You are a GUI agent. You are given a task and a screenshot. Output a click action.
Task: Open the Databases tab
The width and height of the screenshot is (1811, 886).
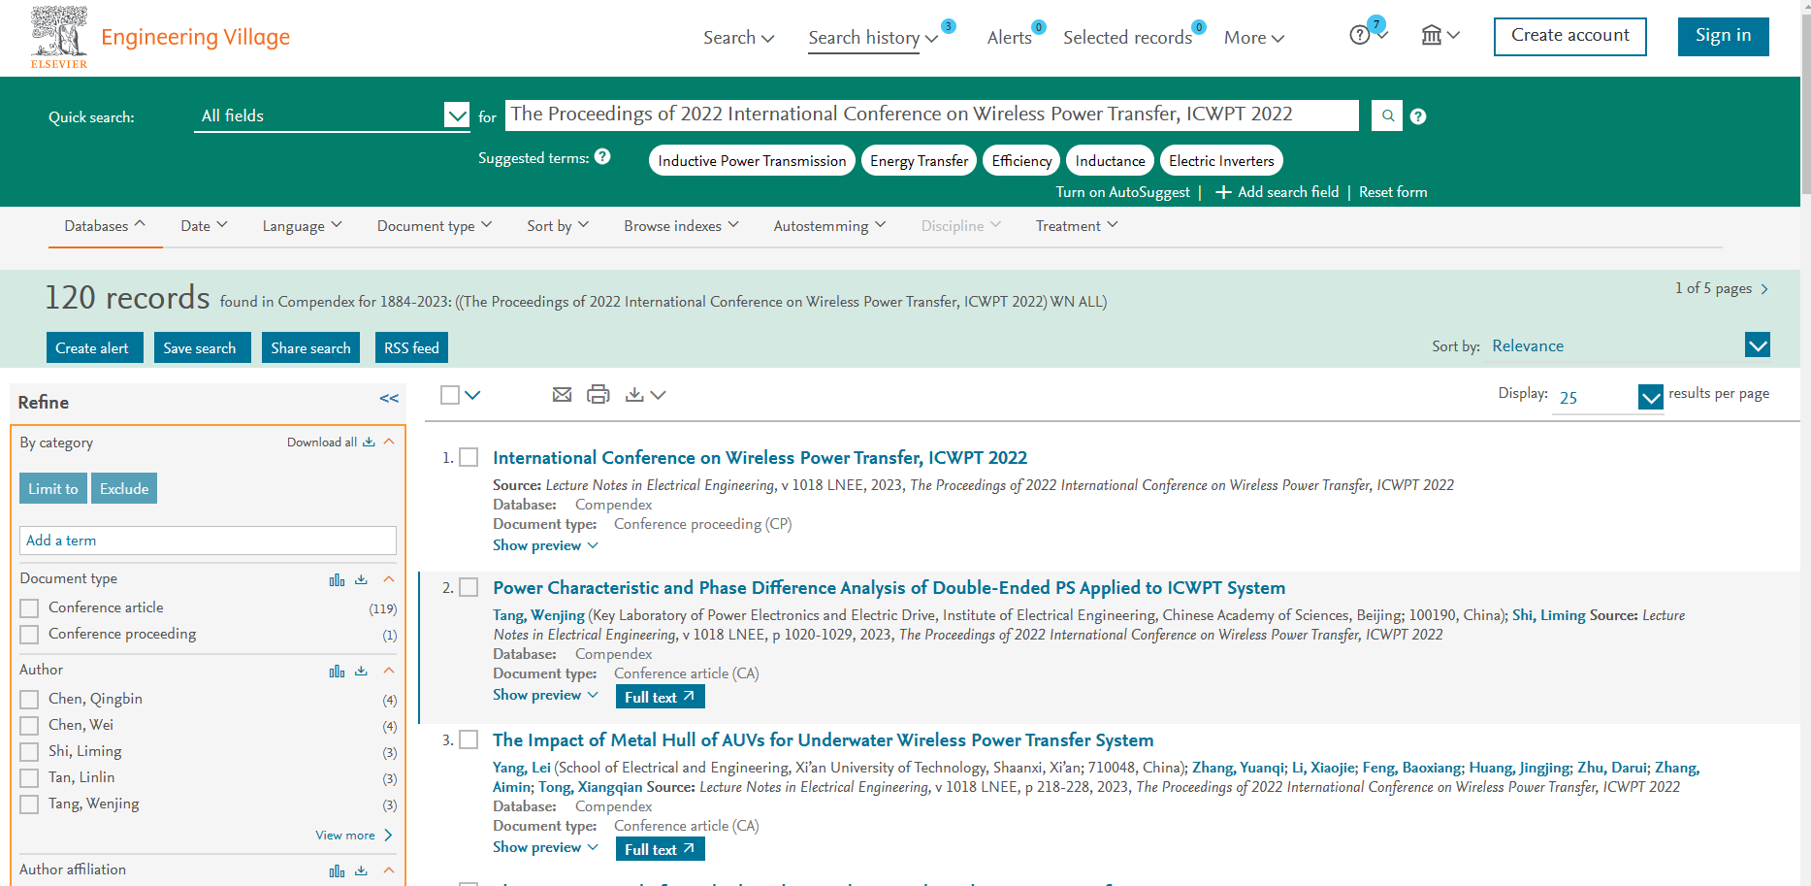coord(105,226)
